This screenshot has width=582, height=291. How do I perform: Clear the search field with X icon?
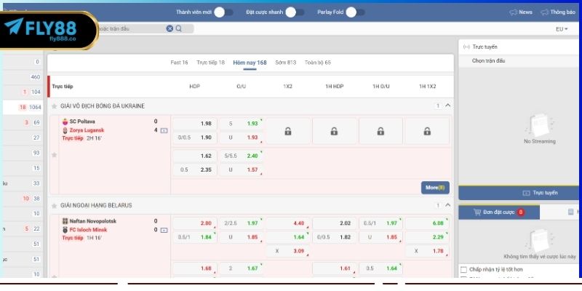[x=170, y=28]
